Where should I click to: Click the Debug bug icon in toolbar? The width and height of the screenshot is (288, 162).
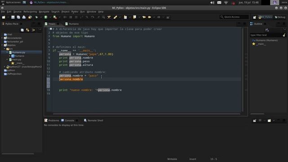[x=36, y=17]
